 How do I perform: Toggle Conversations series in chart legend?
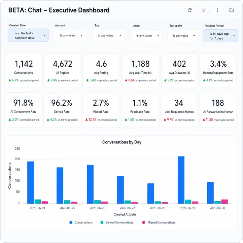[x=81, y=222]
